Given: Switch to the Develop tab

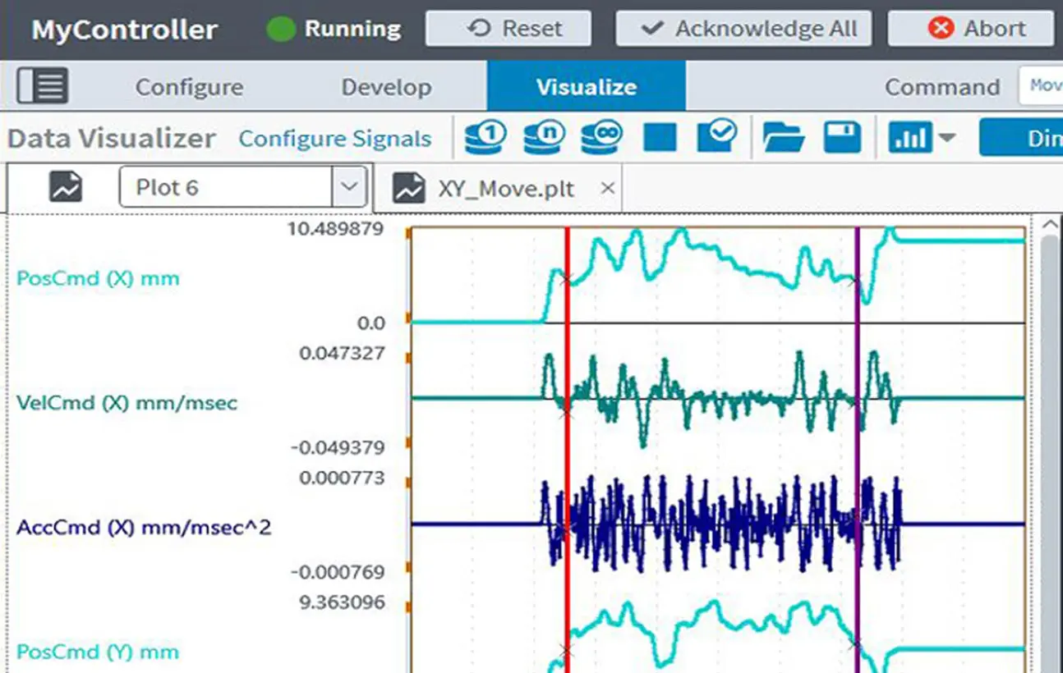Looking at the screenshot, I should tap(386, 87).
